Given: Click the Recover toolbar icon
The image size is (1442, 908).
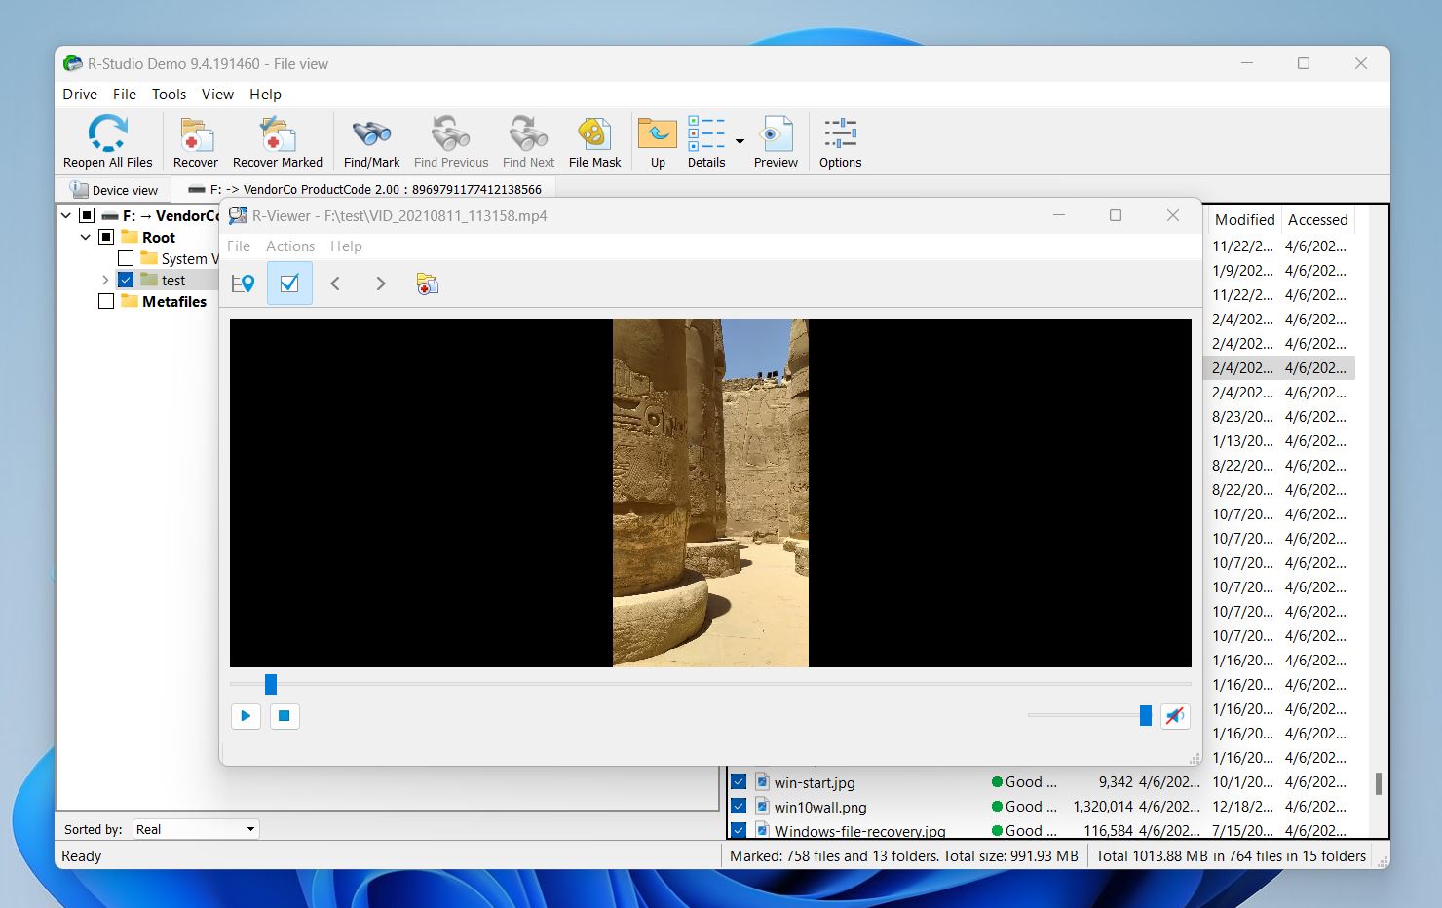Looking at the screenshot, I should 195,142.
